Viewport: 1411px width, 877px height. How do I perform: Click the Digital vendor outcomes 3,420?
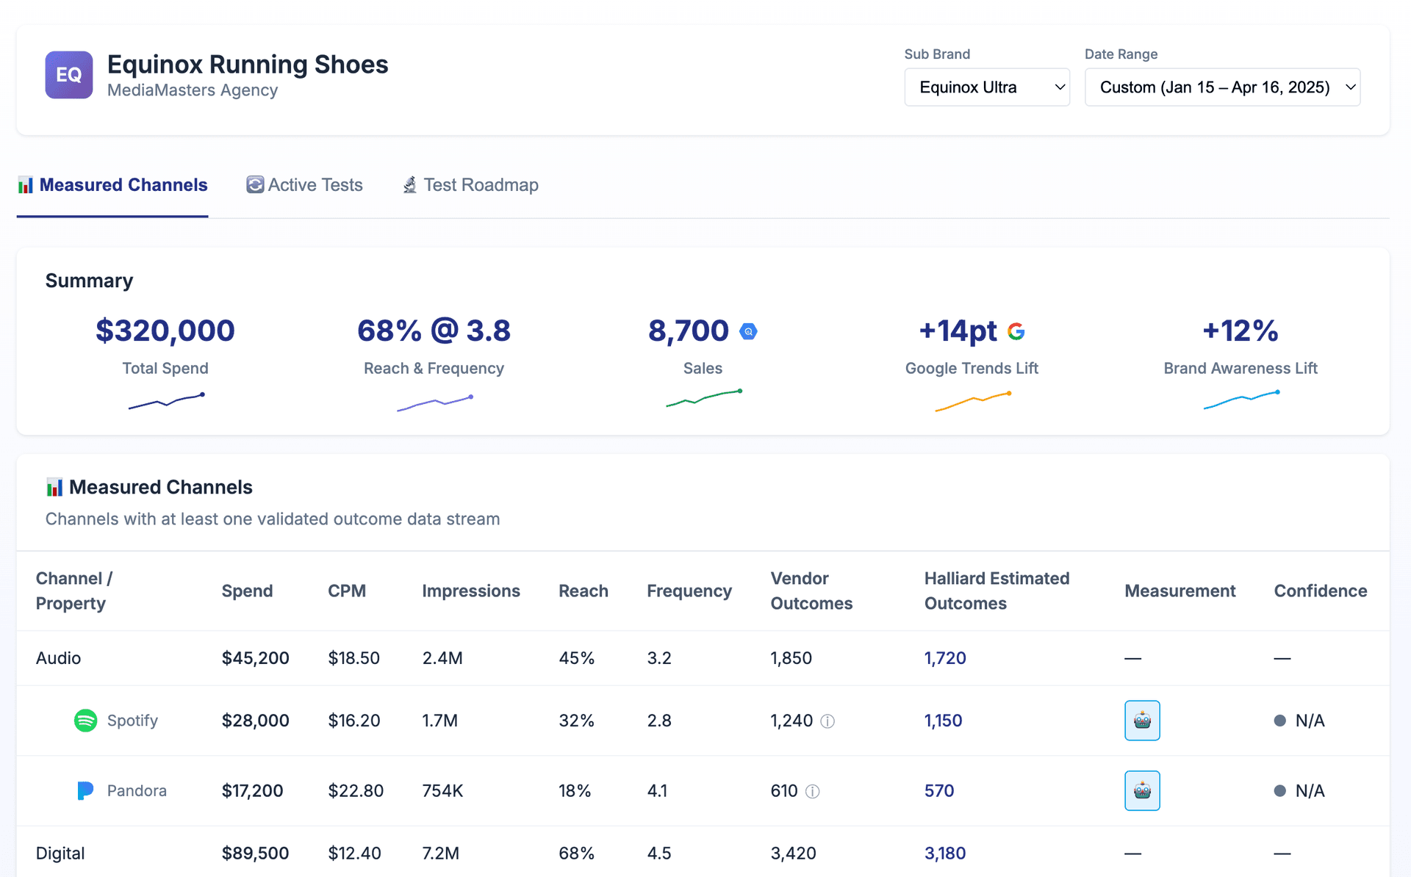tap(794, 853)
